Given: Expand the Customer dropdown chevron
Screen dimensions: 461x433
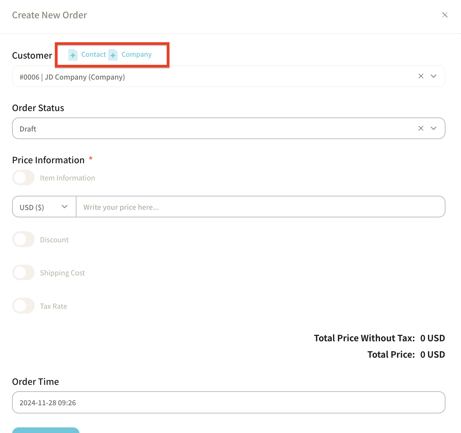Looking at the screenshot, I should (x=433, y=76).
